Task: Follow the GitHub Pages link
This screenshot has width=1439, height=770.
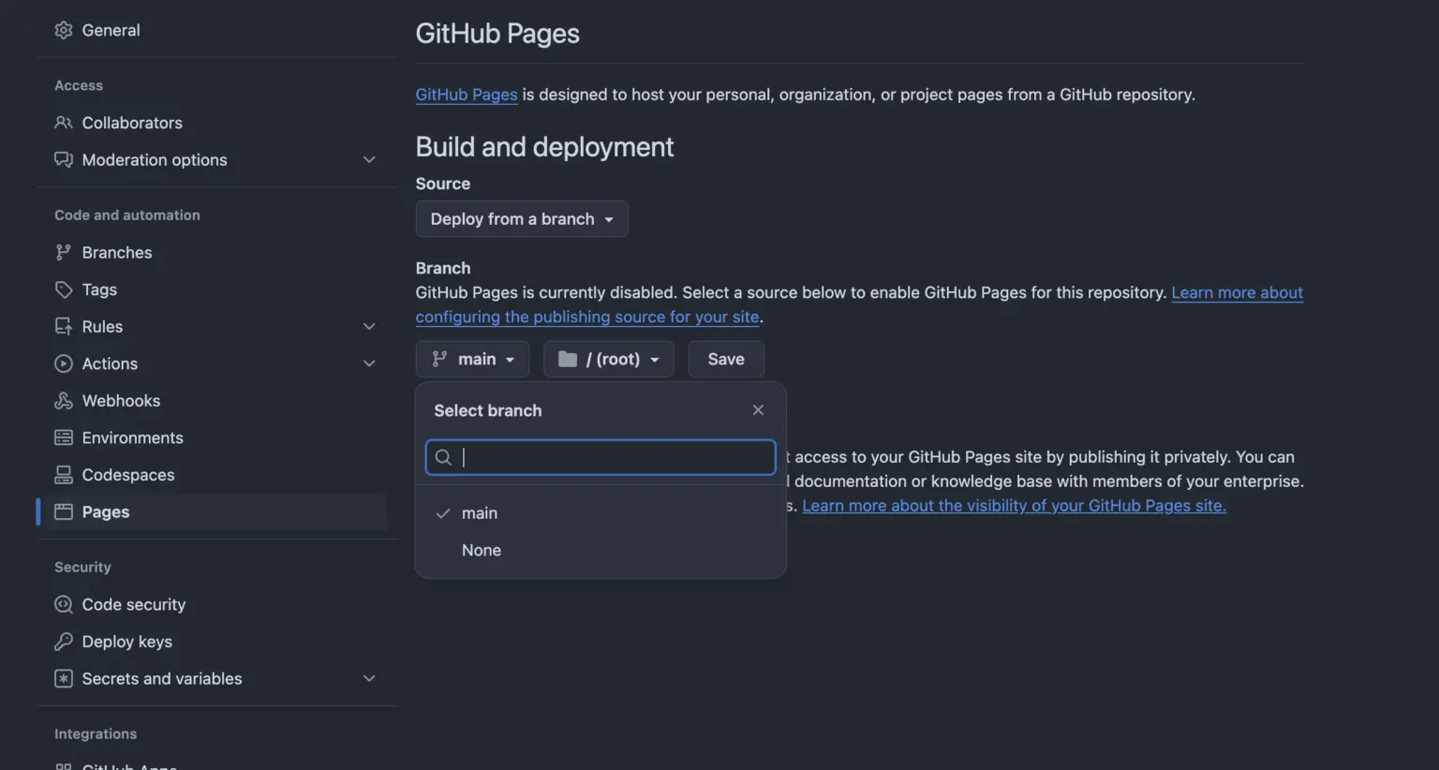Action: tap(467, 94)
